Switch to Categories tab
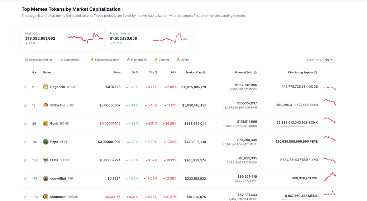The image size is (367, 201). [x=70, y=60]
